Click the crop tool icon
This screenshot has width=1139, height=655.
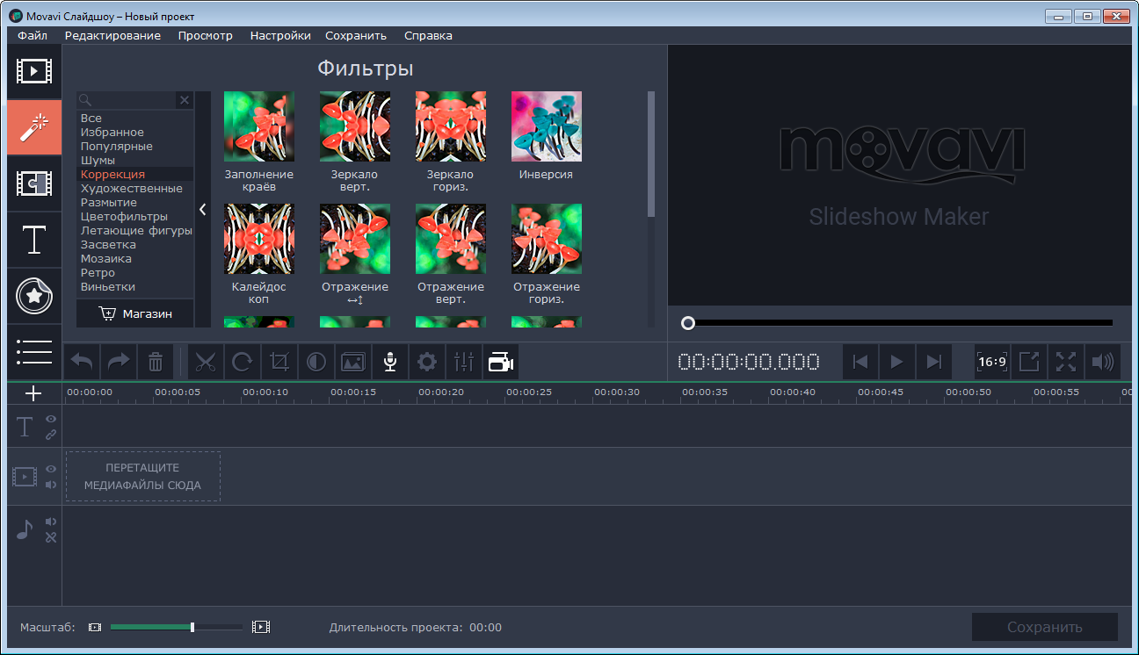point(279,362)
